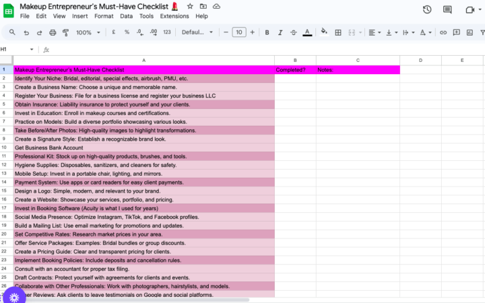Increase font size with plus button
485x303 pixels.
coord(253,32)
